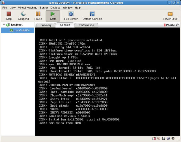Open the Server menu
This screenshot has width=181, height=142.
[x=44, y=8]
